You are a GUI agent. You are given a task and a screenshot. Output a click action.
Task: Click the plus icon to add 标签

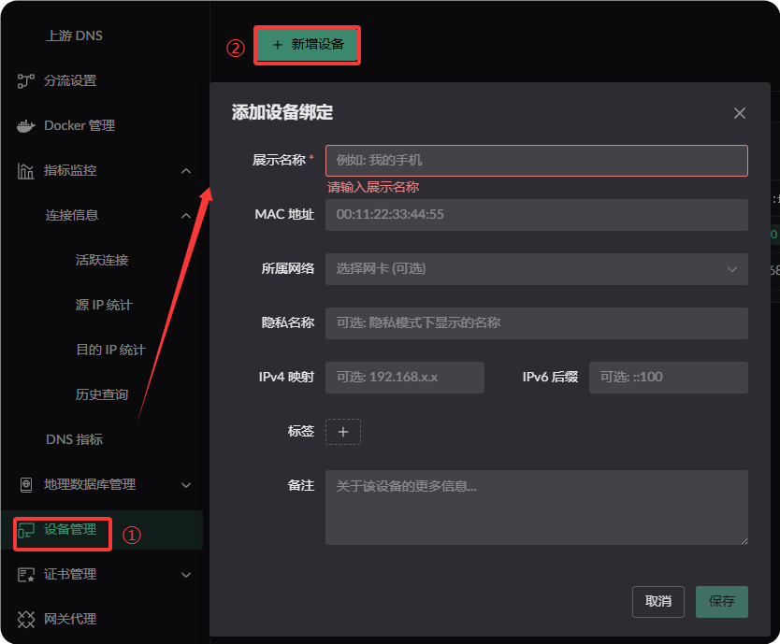(x=342, y=432)
